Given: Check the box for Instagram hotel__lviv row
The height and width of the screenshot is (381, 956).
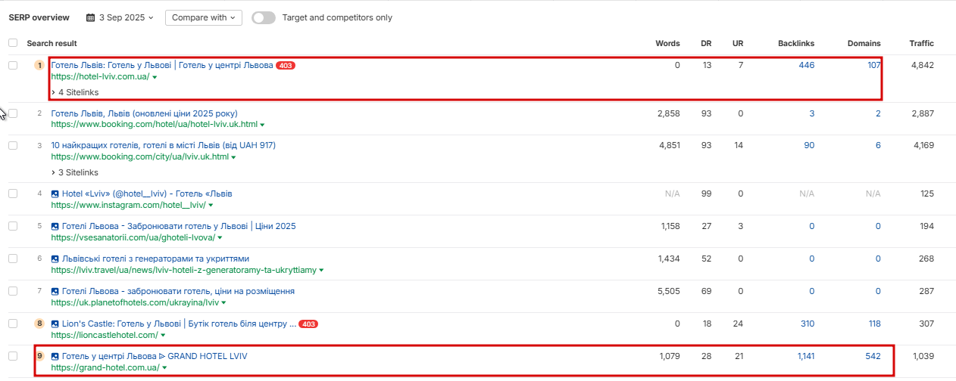Looking at the screenshot, I should (x=13, y=194).
